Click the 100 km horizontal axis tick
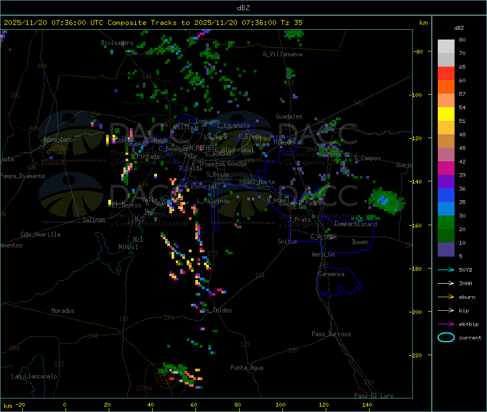 (280, 404)
